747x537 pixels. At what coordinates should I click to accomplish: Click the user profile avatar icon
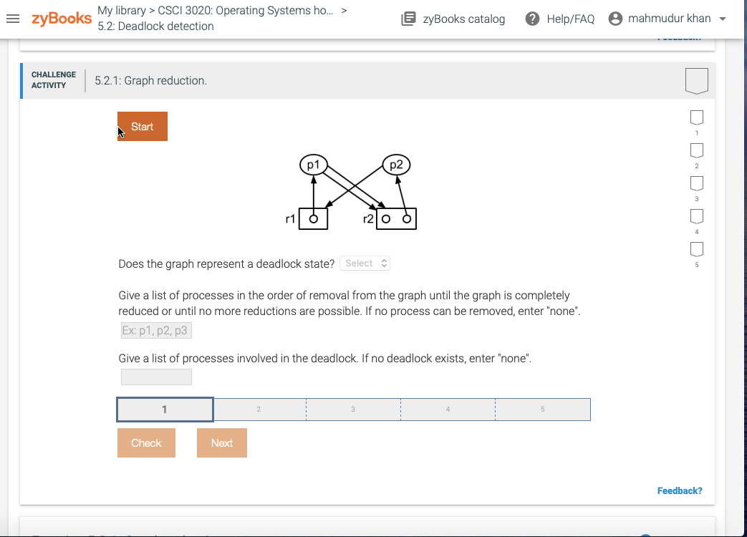click(x=615, y=18)
